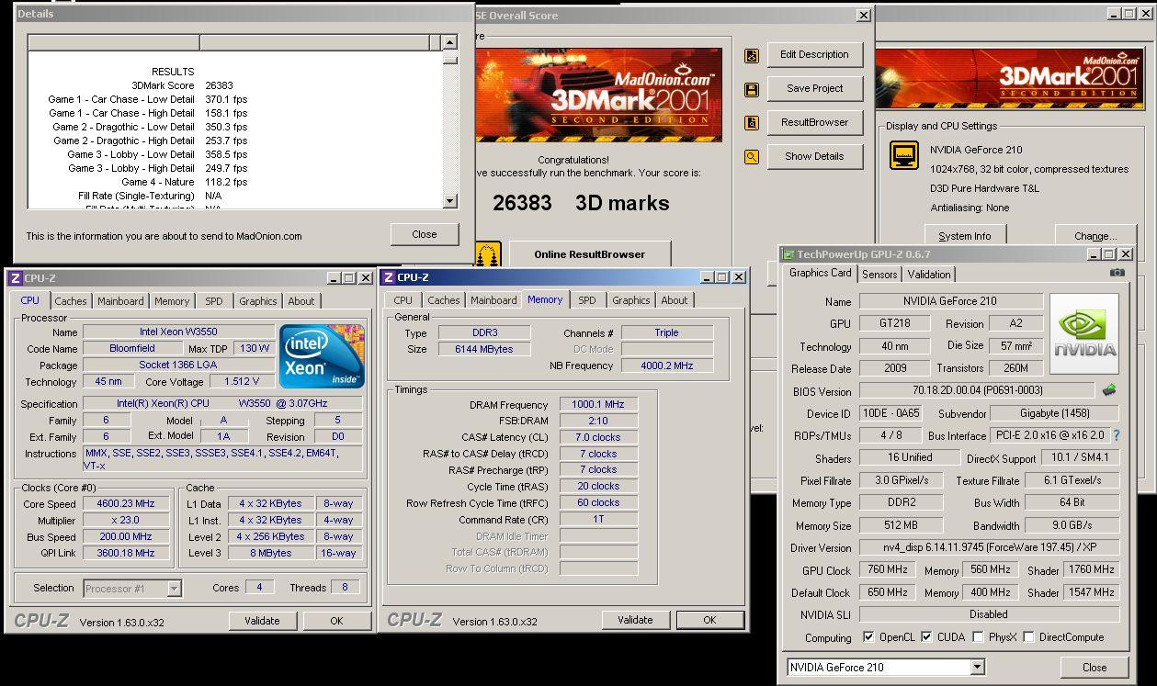The height and width of the screenshot is (686, 1157).
Task: Click the NVIDIA logo in GPU-Z
Action: [1084, 333]
